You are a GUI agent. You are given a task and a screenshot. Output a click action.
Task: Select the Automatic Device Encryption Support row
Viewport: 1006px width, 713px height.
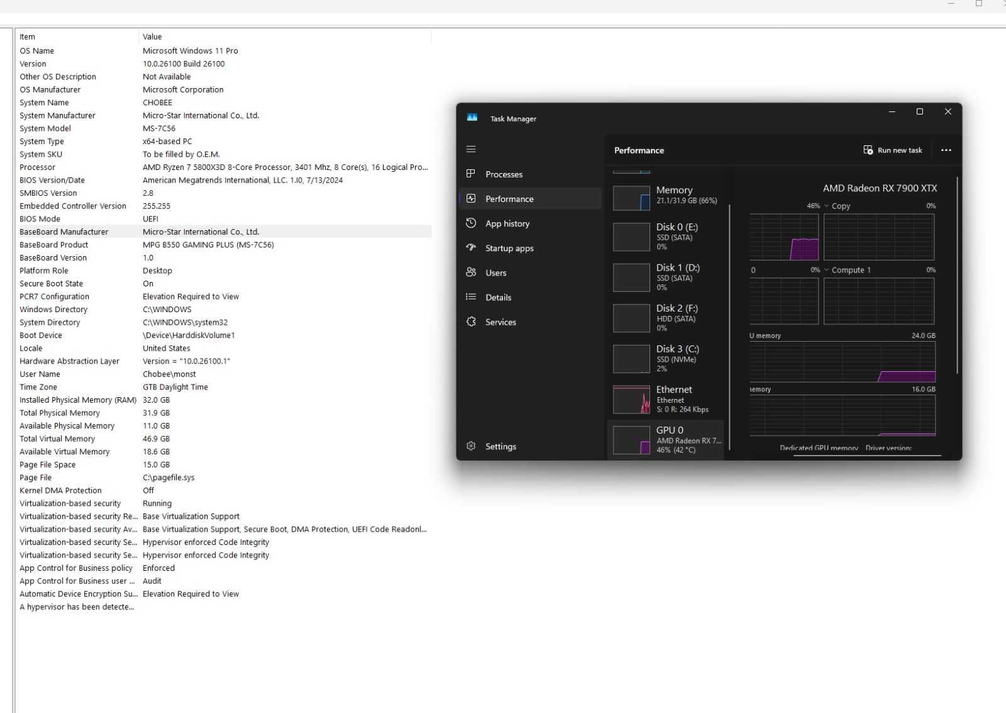(x=224, y=593)
